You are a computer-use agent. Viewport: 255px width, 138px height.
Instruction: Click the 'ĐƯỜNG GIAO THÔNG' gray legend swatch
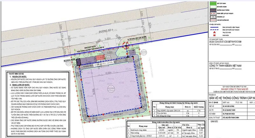point(213,10)
